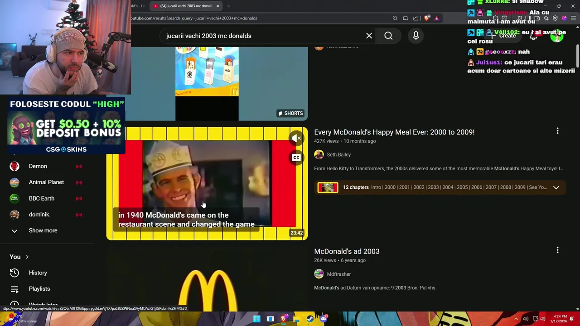Click dominik. channel avatar
This screenshot has height=326, width=580.
14,215
